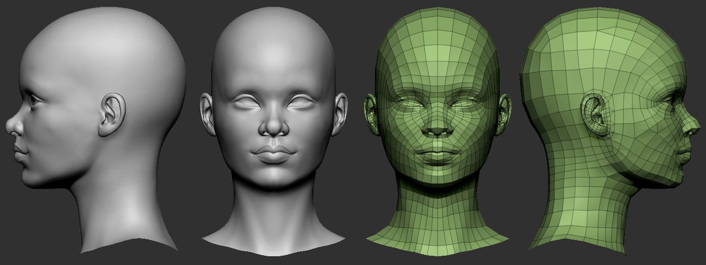Select the green wireframe front-facing head
This screenshot has width=706, height=265.
(x=438, y=132)
